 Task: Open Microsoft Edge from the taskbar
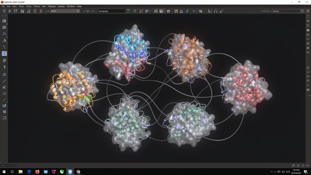click(x=29, y=172)
